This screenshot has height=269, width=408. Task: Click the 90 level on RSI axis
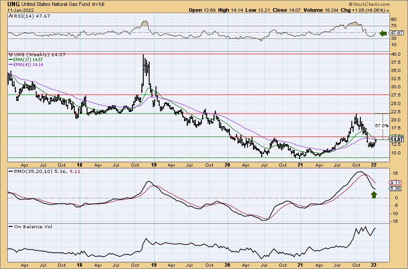coord(393,19)
